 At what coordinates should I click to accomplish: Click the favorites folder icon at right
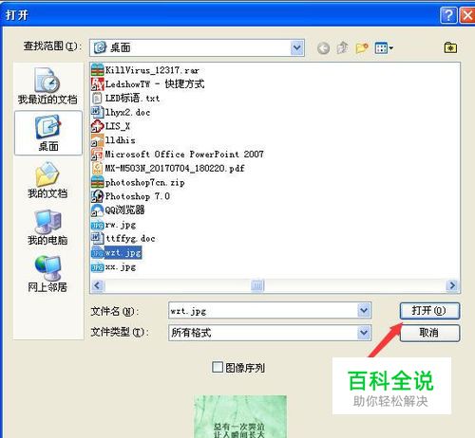coord(450,47)
